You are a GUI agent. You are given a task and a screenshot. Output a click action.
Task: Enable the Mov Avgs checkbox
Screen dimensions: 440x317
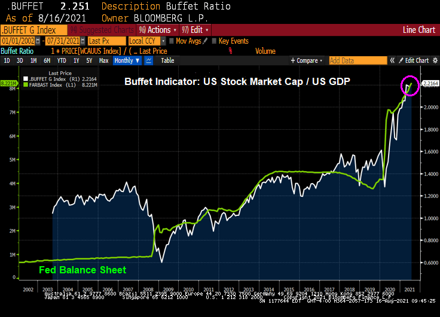coord(172,41)
